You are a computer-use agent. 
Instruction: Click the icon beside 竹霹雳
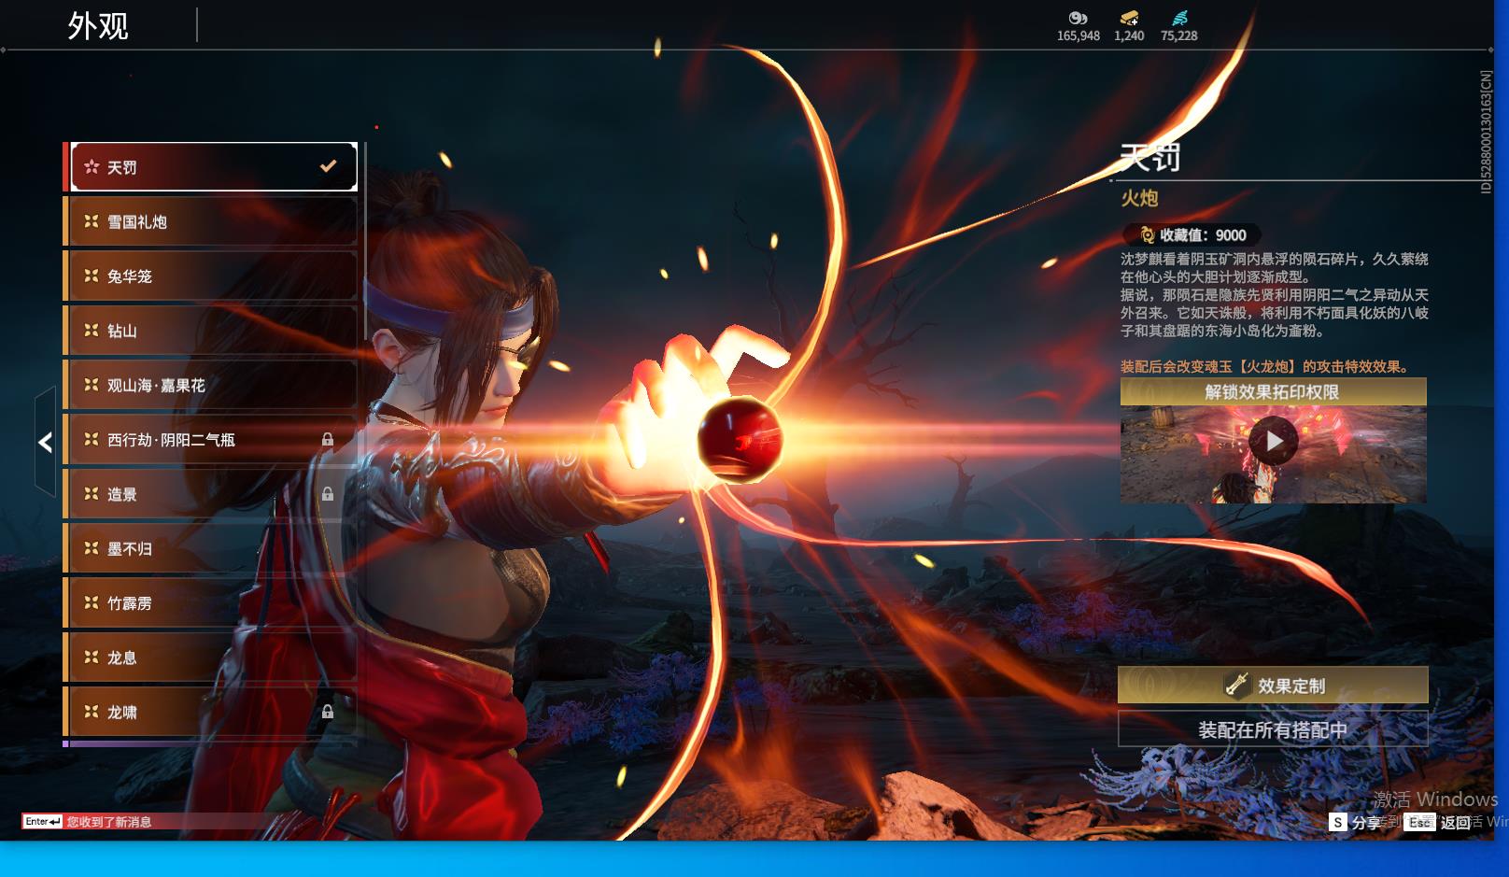point(92,603)
